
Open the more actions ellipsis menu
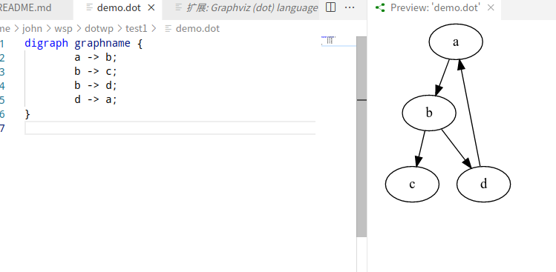click(350, 7)
